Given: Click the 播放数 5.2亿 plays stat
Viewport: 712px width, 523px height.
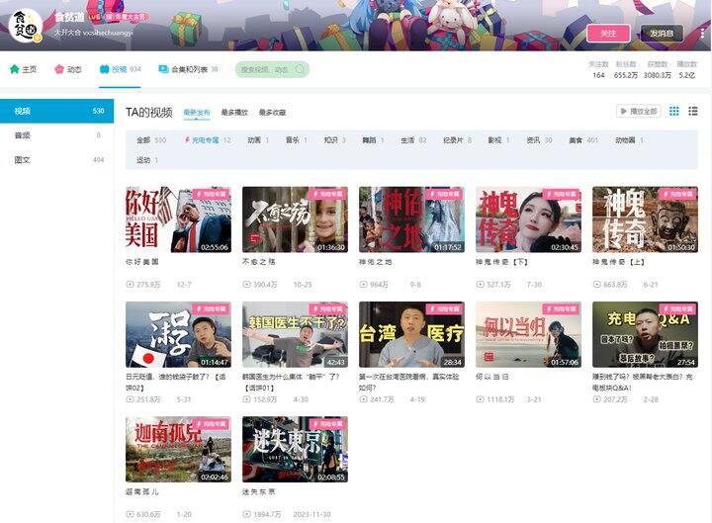Looking at the screenshot, I should pyautogui.click(x=687, y=70).
